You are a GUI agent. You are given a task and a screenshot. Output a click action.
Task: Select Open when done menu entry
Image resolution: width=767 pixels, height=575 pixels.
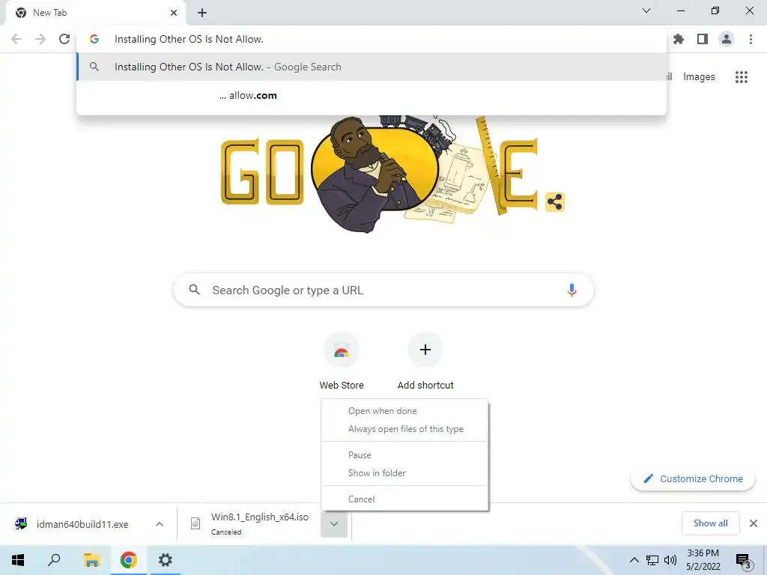pyautogui.click(x=405, y=411)
